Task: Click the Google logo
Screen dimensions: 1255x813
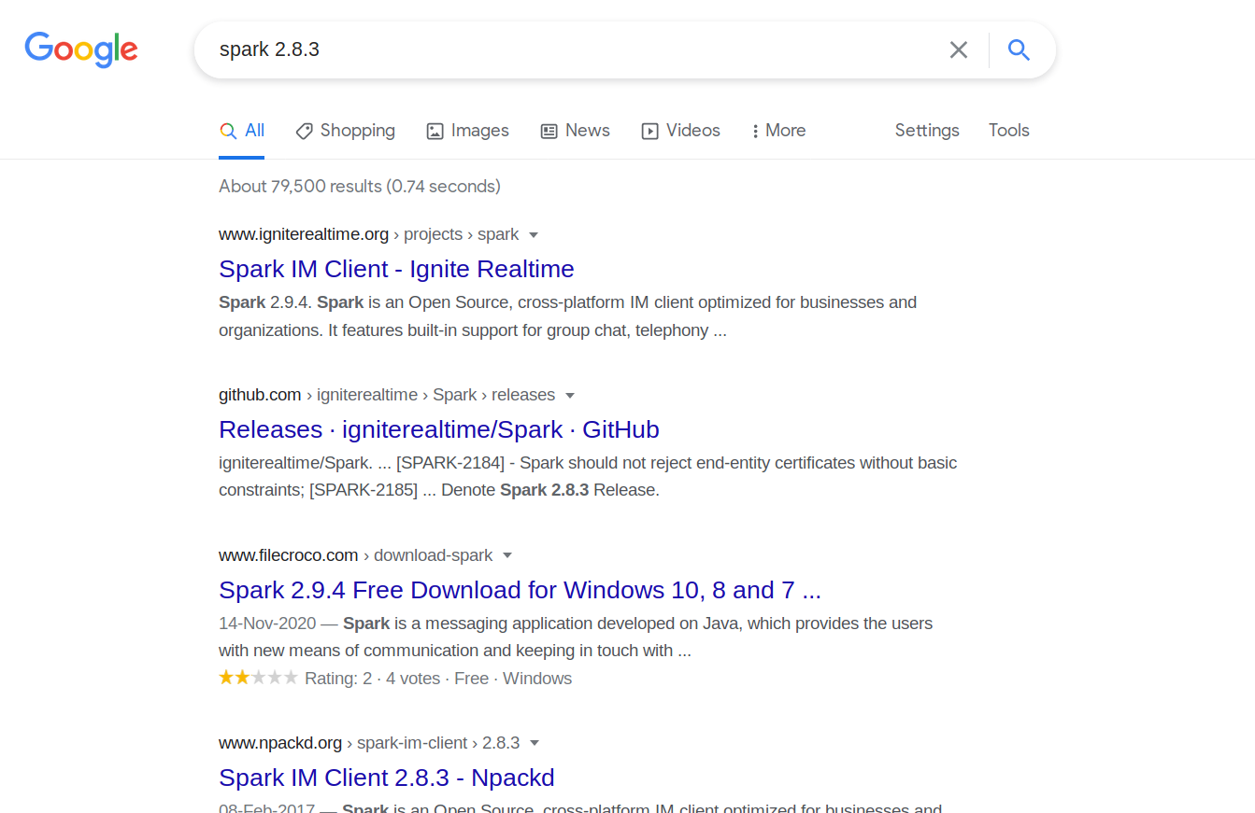Action: [81, 49]
